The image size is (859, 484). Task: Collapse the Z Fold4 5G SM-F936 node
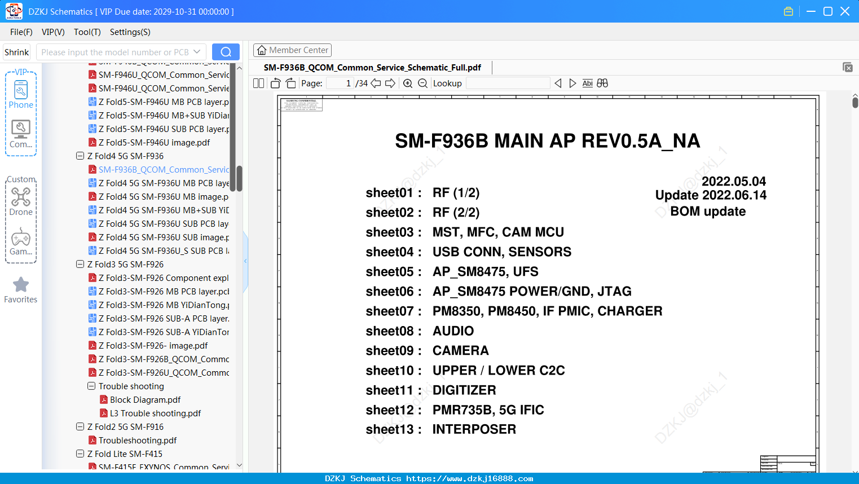[80, 156]
